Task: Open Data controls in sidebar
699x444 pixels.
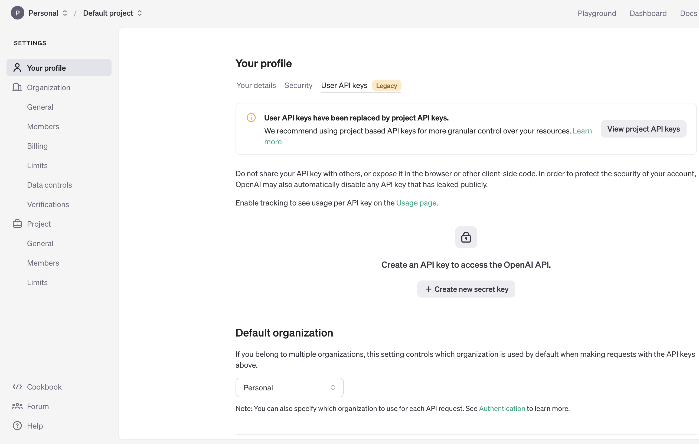Action: click(x=49, y=185)
